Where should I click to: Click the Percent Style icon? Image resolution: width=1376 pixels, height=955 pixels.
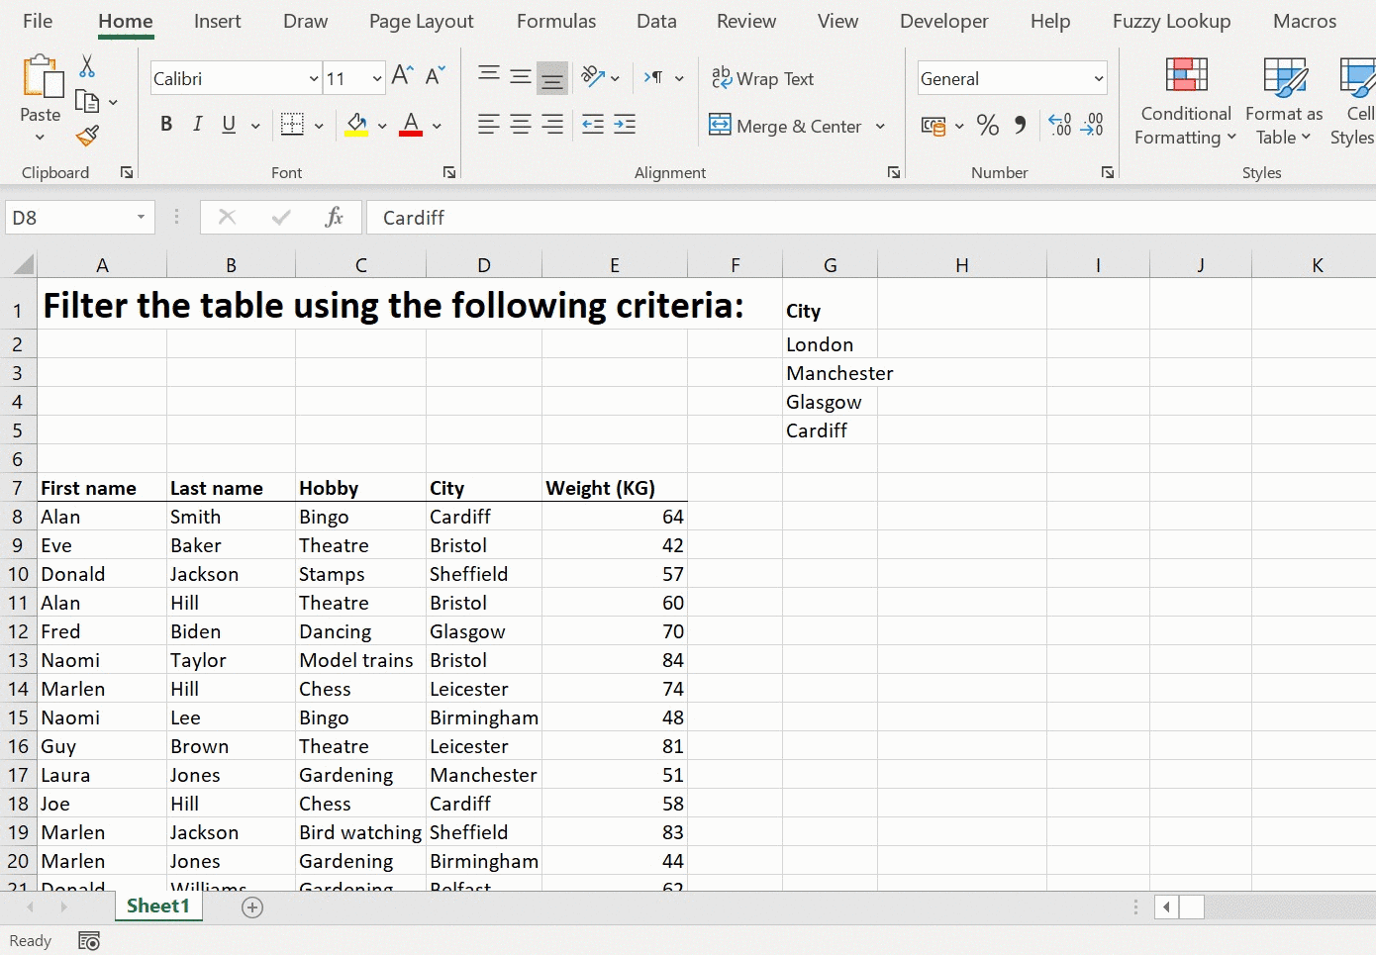(x=987, y=125)
